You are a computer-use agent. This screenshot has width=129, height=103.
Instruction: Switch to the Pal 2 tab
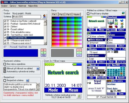click(62, 14)
